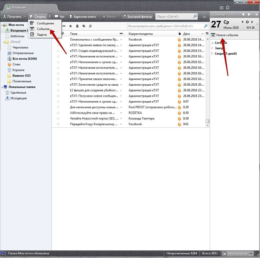Screen dimensions: 260x258
Task: Filter messages with attachments paperclip icon
Action: click(x=91, y=26)
